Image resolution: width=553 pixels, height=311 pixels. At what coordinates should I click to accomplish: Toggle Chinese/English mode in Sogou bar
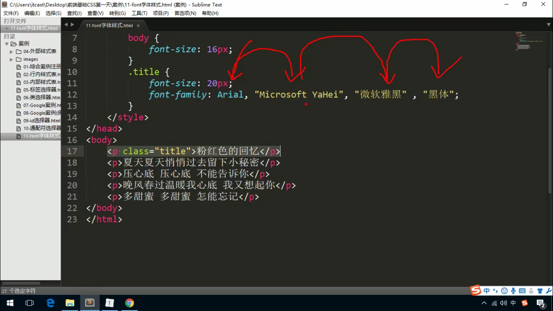(x=487, y=291)
